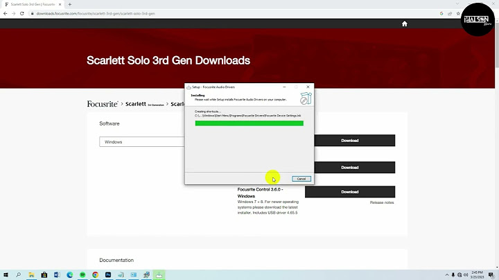499x280 pixels.
Task: Cancel the Focusrite Audio Drivers installation
Action: click(x=301, y=179)
